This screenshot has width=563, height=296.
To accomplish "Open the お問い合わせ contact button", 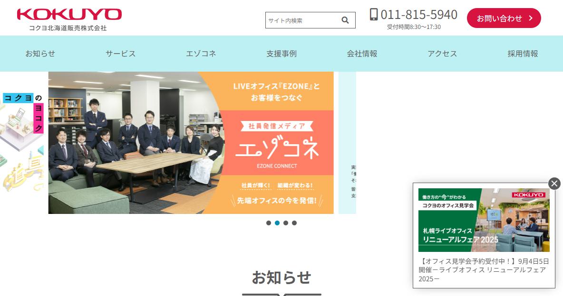I will [x=504, y=18].
